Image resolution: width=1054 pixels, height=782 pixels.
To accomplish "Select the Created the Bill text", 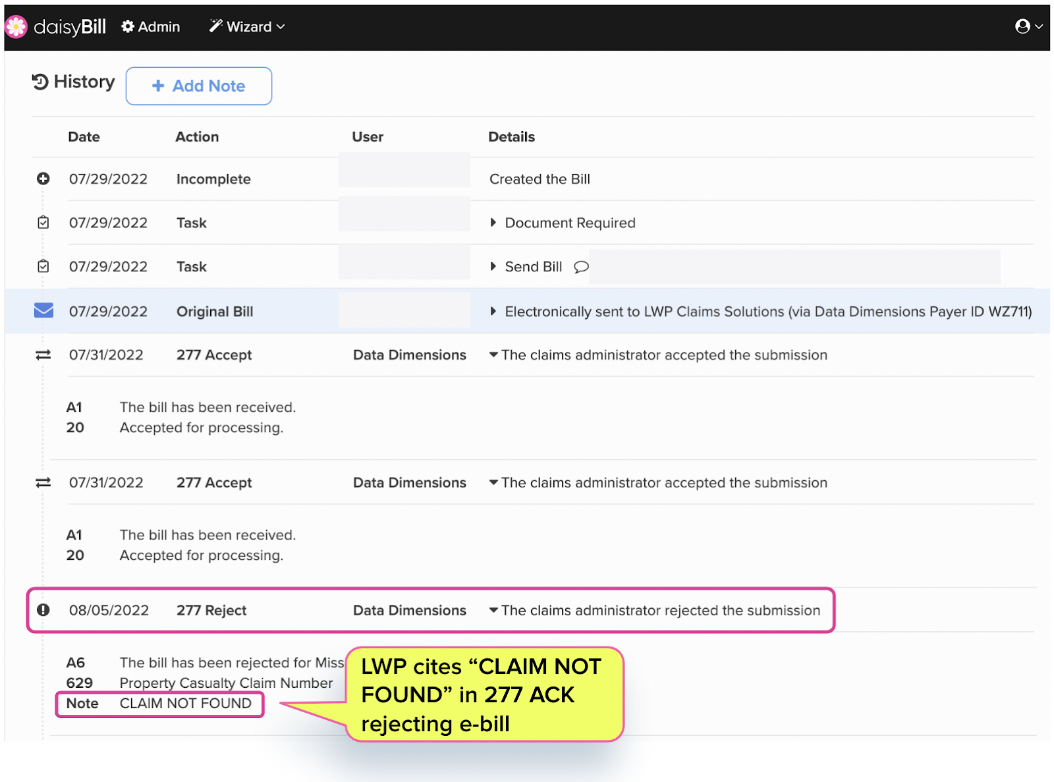I will [x=540, y=179].
